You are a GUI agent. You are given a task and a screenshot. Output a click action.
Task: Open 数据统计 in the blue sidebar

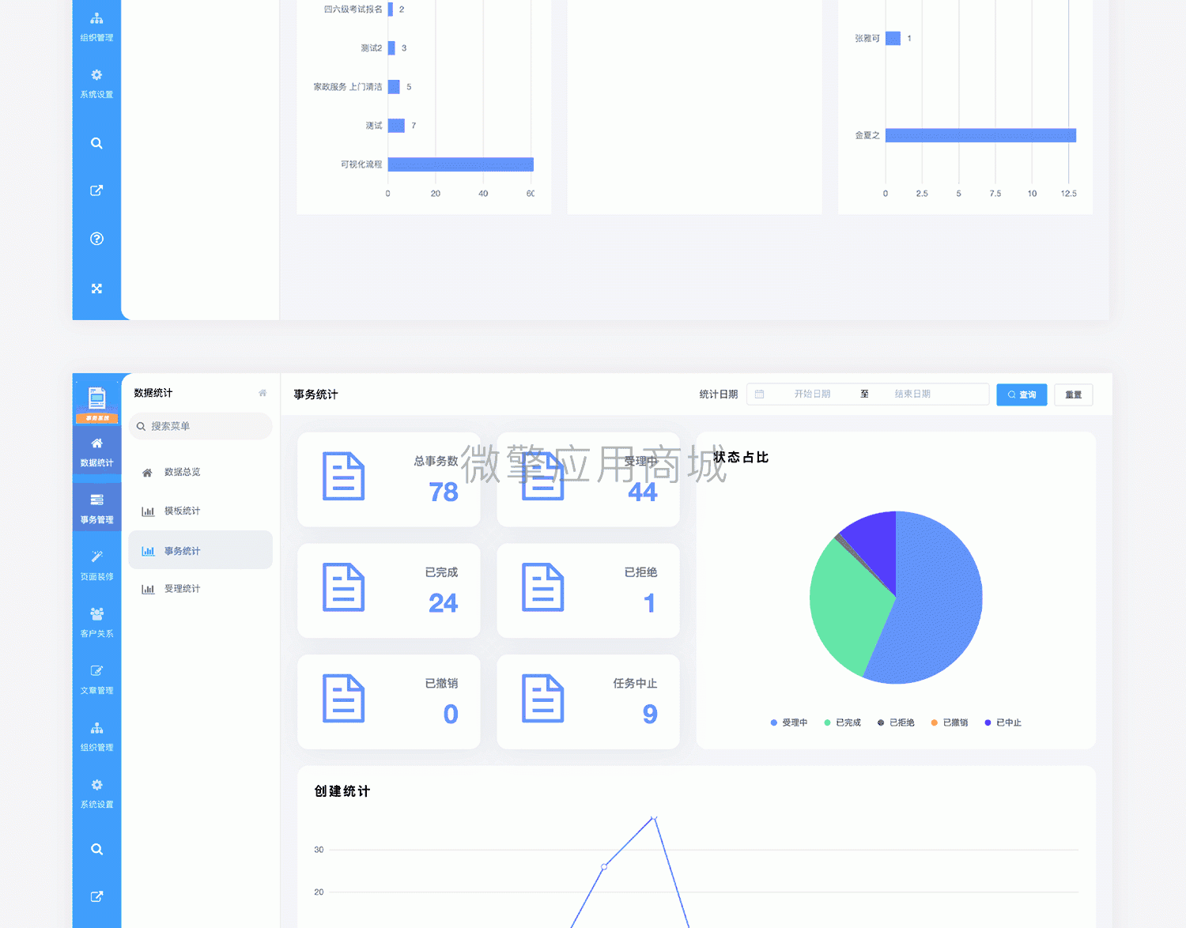pyautogui.click(x=96, y=452)
